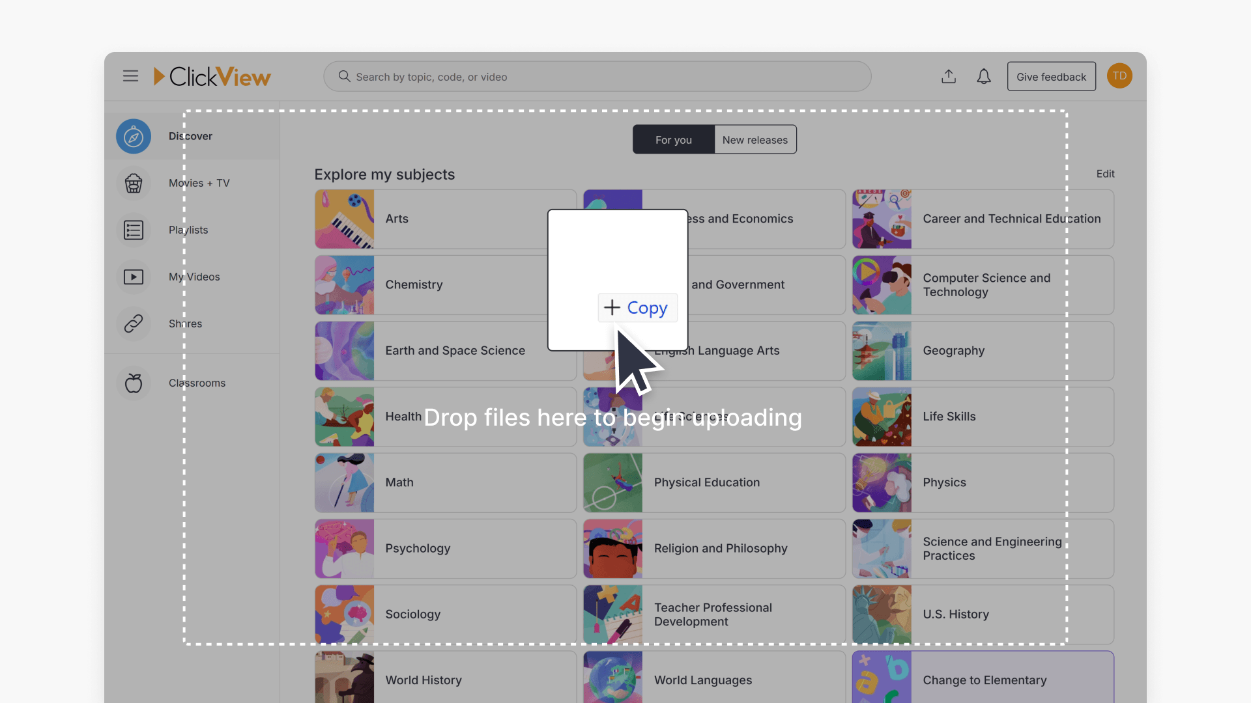Click the Copy button on the dragged card

pyautogui.click(x=637, y=307)
